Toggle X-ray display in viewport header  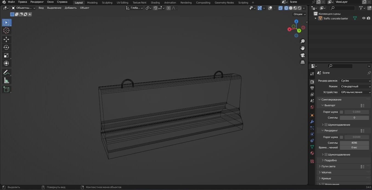tap(280, 8)
